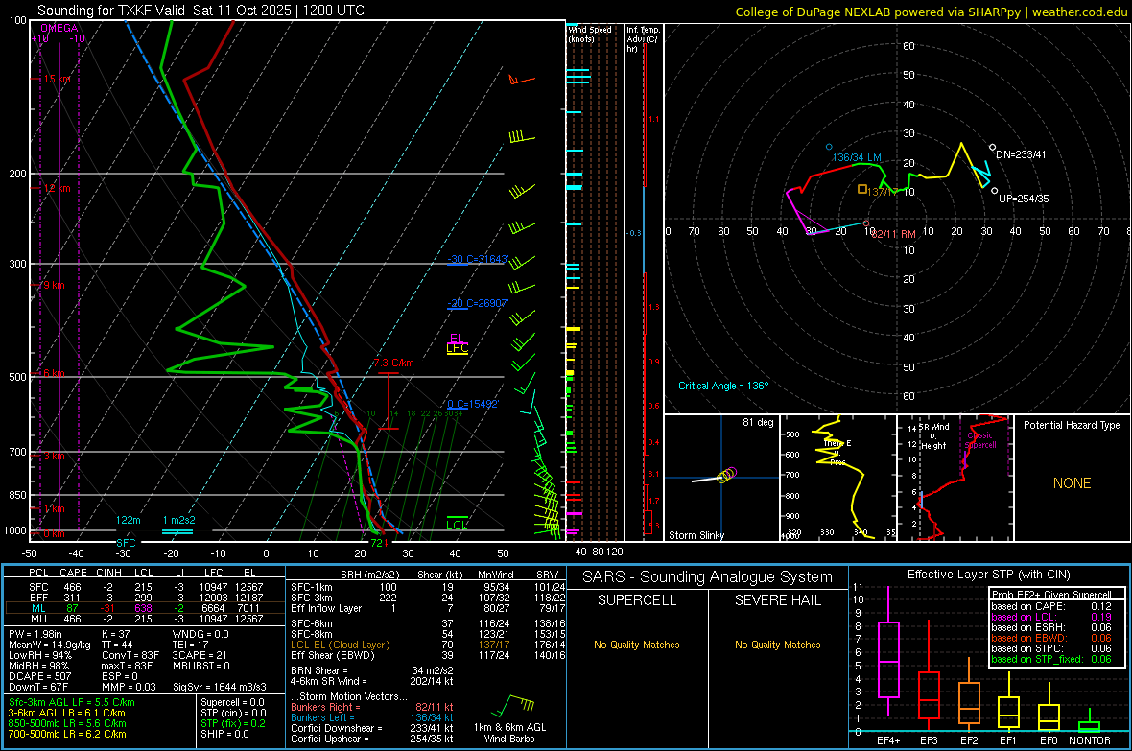Click the 9 km height marker
The height and width of the screenshot is (751, 1132).
[x=54, y=285]
